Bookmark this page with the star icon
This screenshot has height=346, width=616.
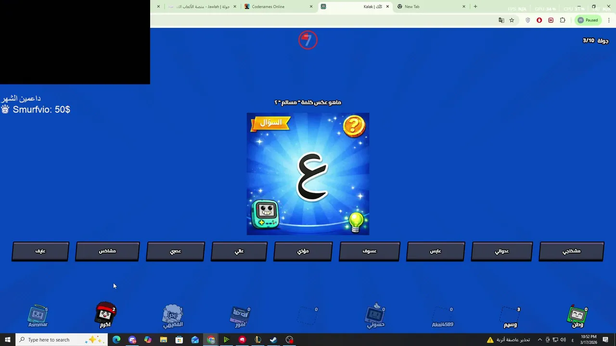click(x=512, y=20)
